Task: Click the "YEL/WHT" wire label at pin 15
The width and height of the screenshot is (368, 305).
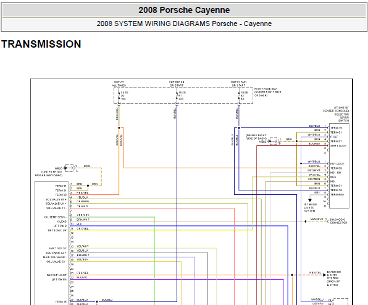Action: (x=83, y=246)
